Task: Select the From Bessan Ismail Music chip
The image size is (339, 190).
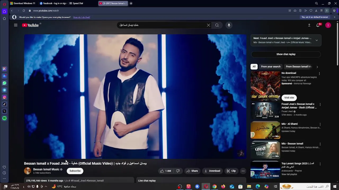Action: (299, 66)
